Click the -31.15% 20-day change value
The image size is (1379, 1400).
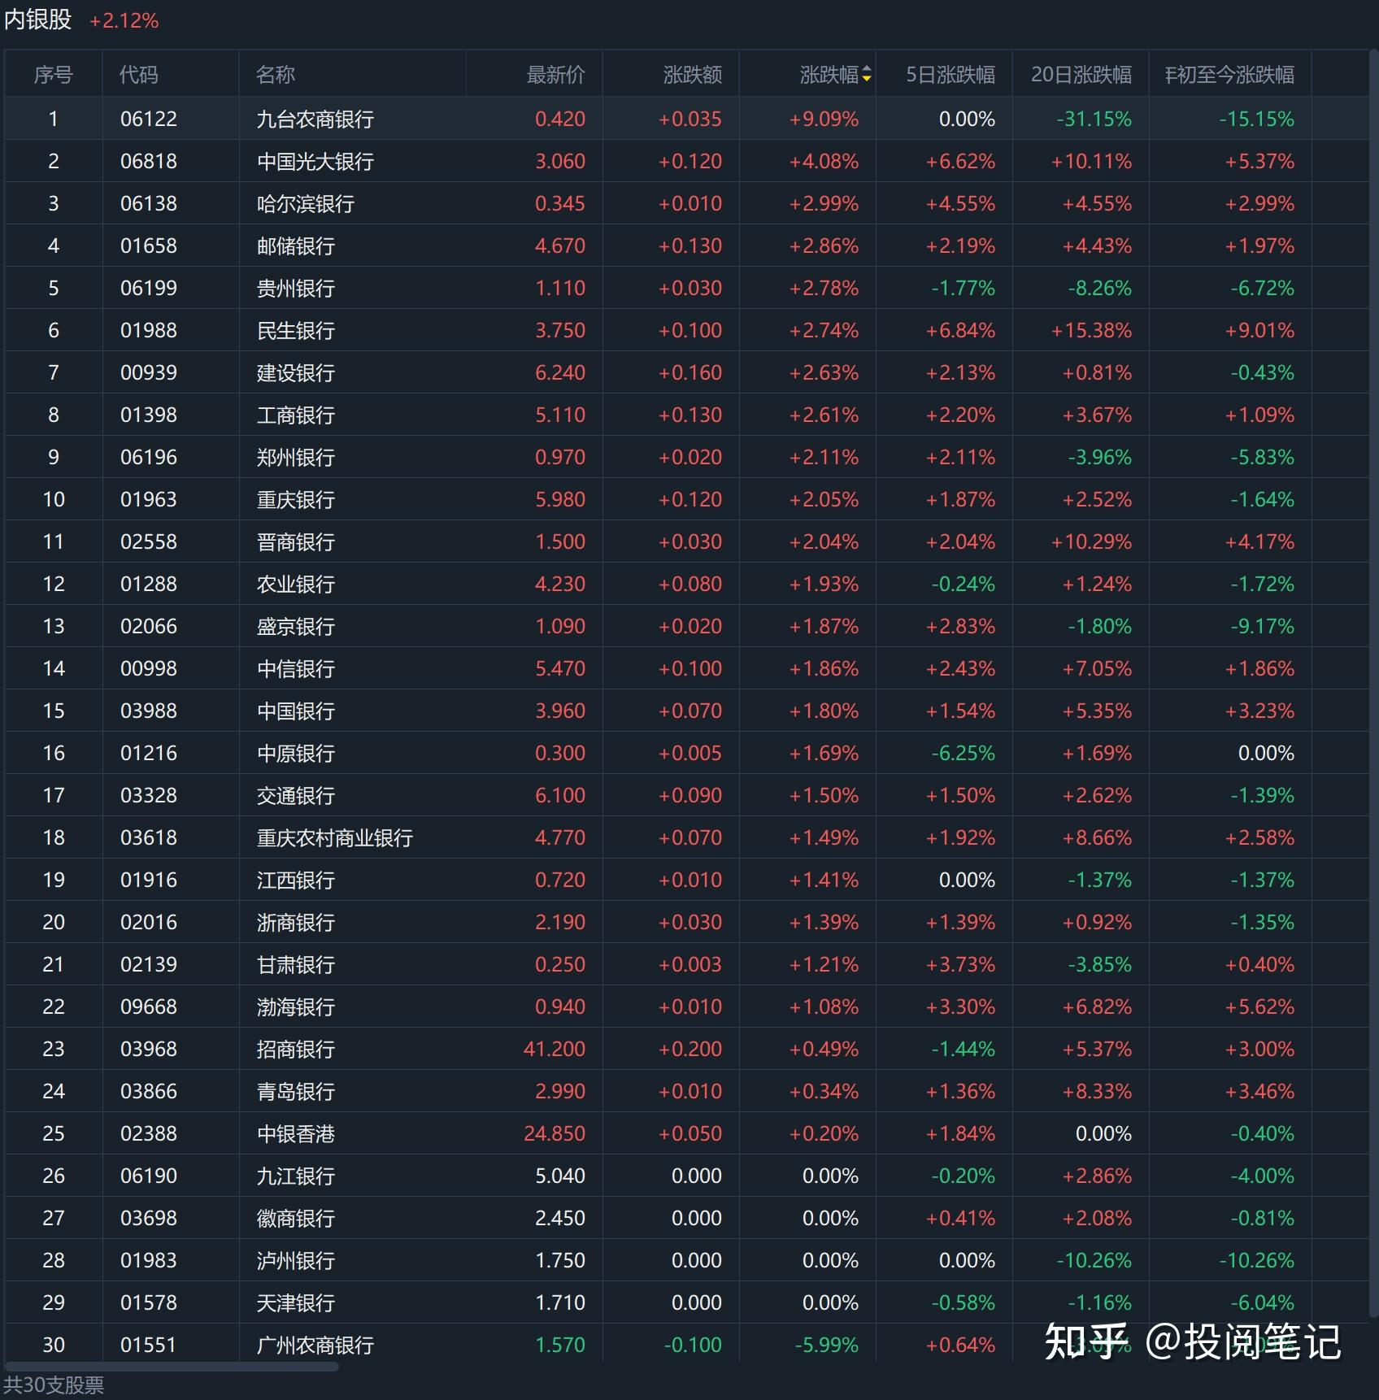[x=1094, y=119]
